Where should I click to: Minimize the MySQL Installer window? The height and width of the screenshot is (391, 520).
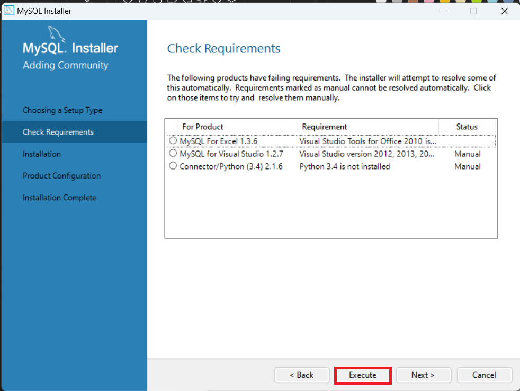coord(442,11)
